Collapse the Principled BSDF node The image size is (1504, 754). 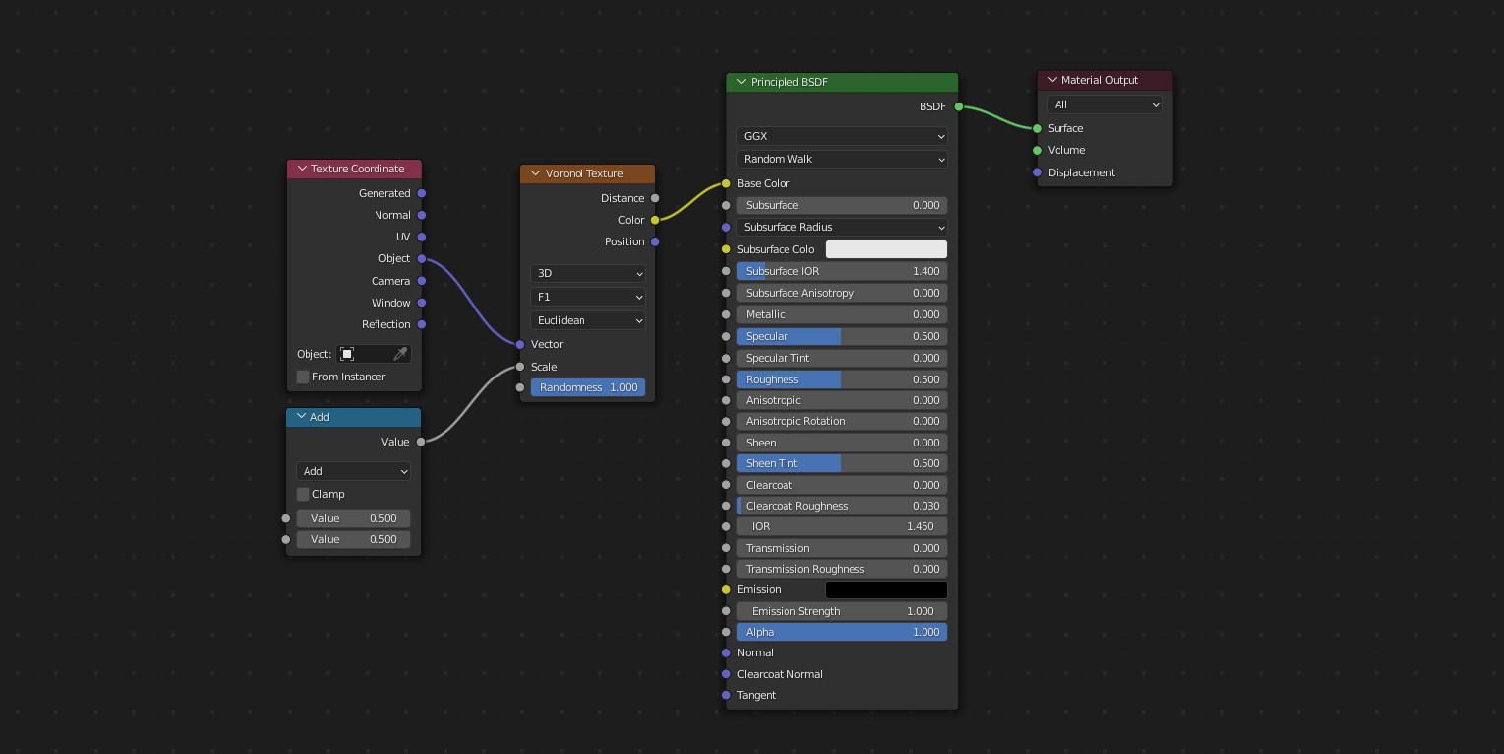(x=741, y=82)
